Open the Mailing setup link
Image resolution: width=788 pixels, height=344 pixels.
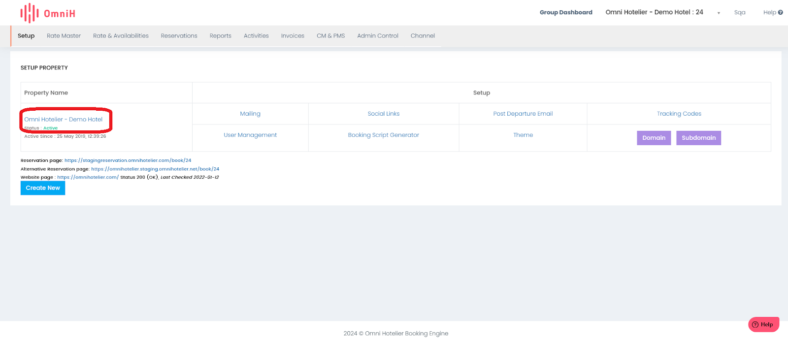[250, 114]
